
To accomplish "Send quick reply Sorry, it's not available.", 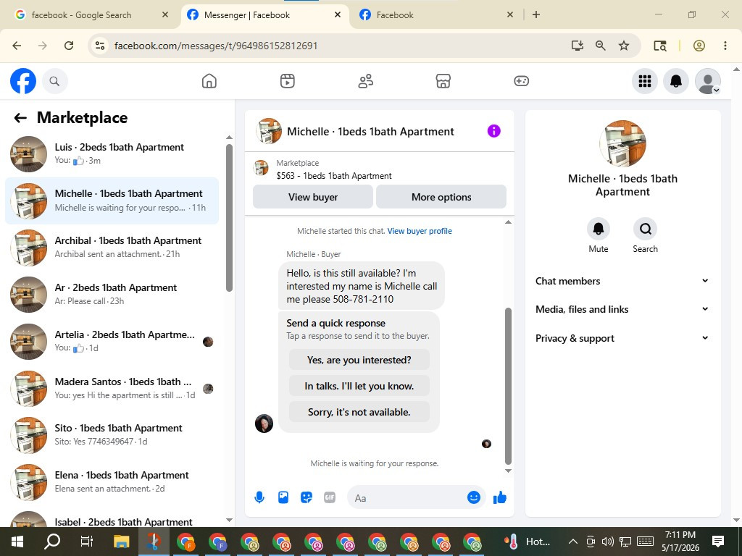I will tap(359, 412).
